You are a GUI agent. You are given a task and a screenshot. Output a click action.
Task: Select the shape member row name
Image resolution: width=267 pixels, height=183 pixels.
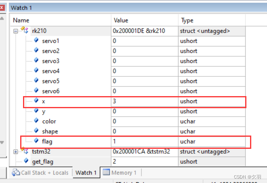50,132
